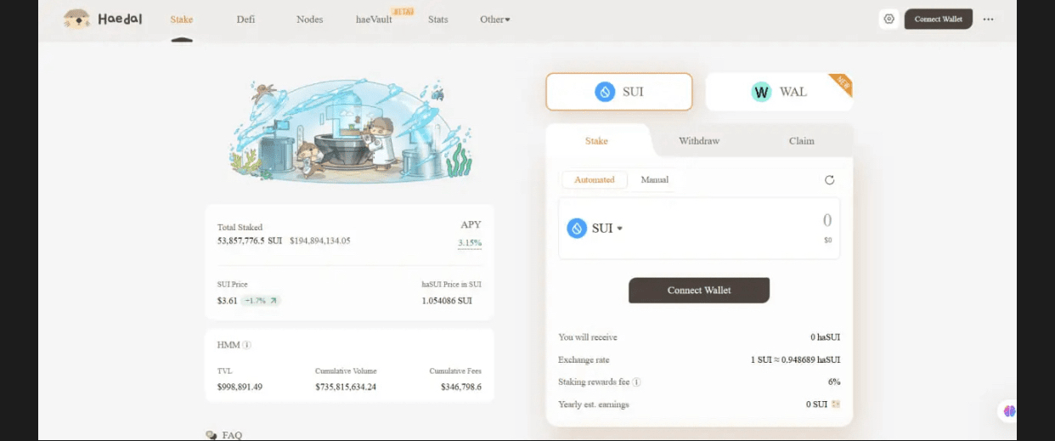The height and width of the screenshot is (441, 1055).
Task: Switch to the Stake panel tab
Action: coord(596,141)
